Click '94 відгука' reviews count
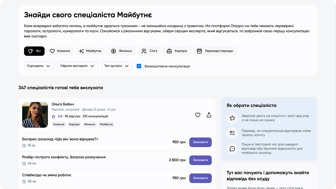Viewport: 336px width, 189px height. pos(72,116)
